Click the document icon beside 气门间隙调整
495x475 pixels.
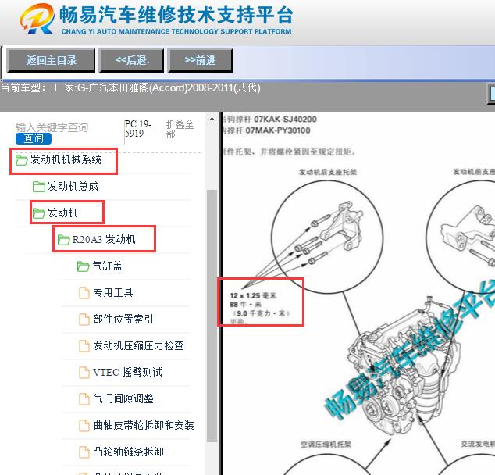click(84, 399)
